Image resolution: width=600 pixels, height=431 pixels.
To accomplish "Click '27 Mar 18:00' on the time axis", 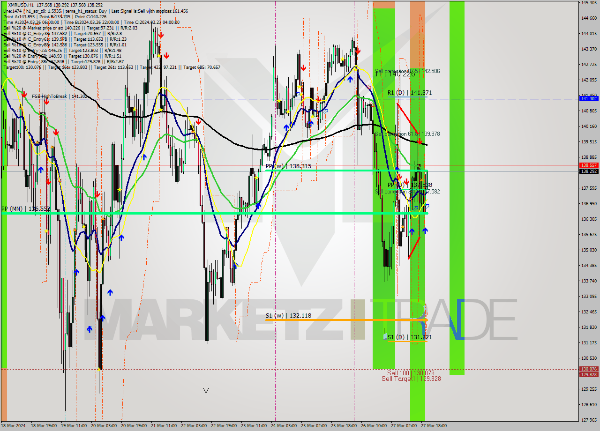I will point(434,426).
